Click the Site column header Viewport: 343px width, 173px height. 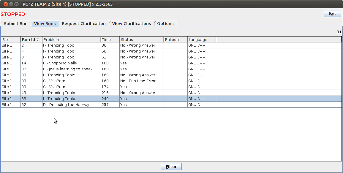click(x=11, y=39)
